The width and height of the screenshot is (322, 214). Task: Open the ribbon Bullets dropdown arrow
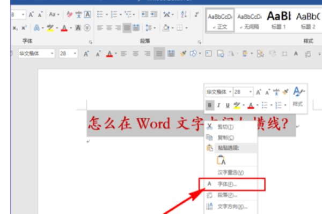(107, 14)
